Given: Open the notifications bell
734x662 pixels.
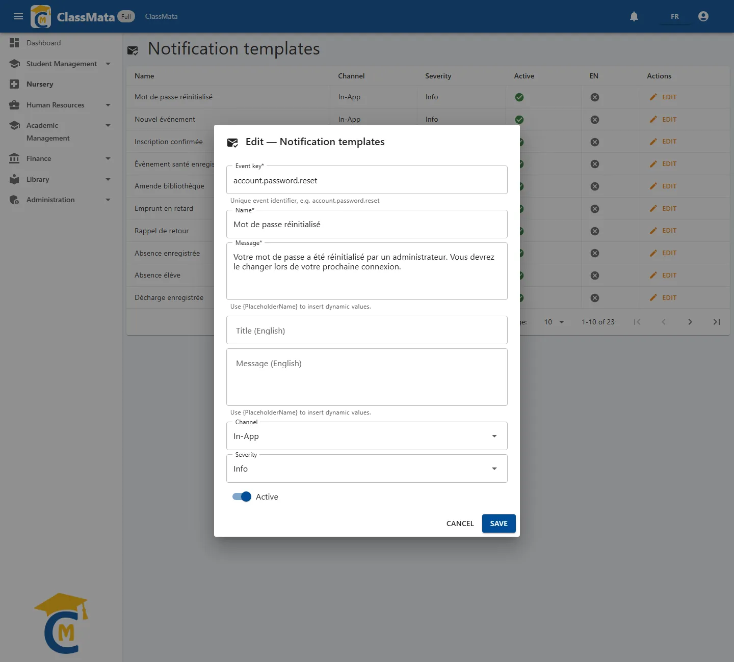Looking at the screenshot, I should click(634, 16).
